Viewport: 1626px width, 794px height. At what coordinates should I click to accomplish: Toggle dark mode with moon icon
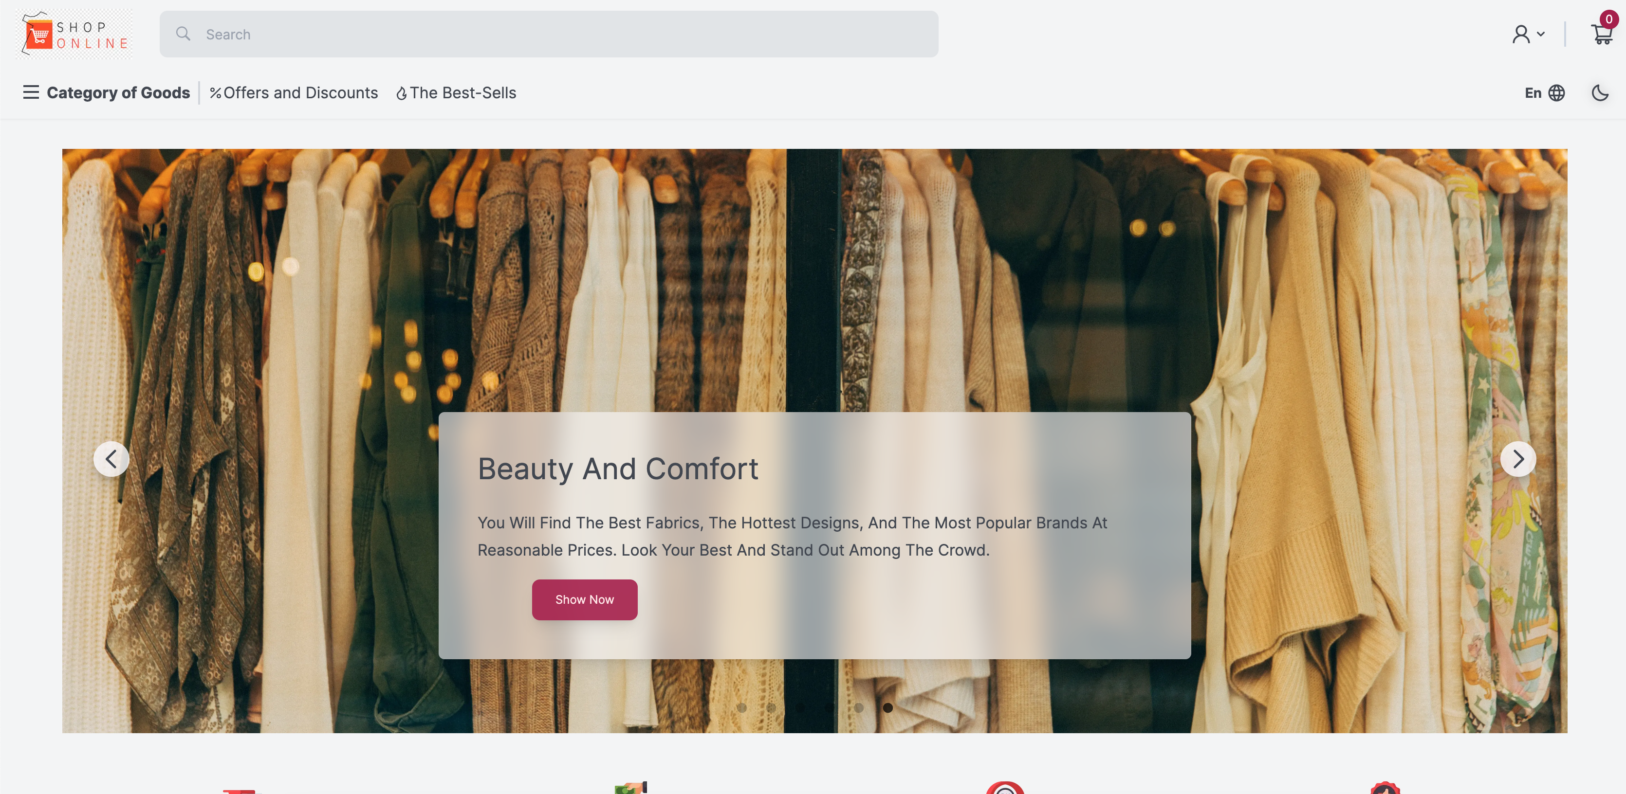coord(1600,93)
